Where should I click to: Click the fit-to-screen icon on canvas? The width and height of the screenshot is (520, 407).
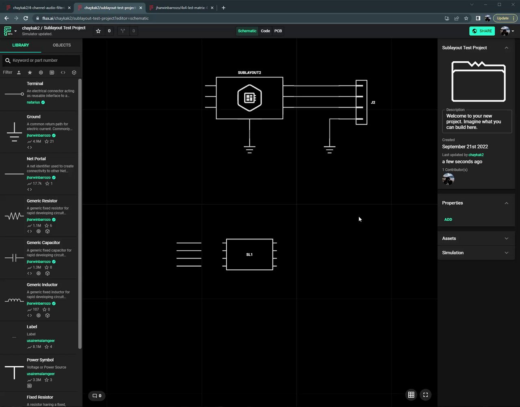[x=425, y=395]
